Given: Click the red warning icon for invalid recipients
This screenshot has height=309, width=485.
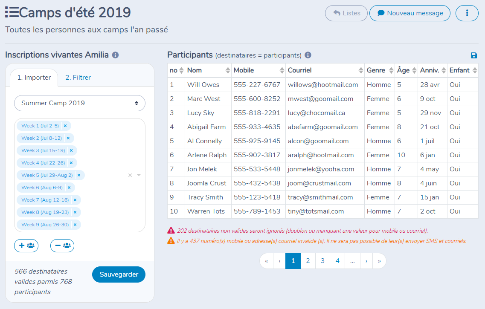Looking at the screenshot, I should pyautogui.click(x=171, y=230).
